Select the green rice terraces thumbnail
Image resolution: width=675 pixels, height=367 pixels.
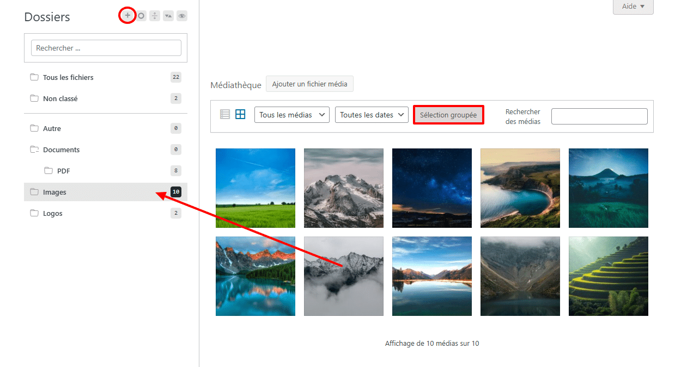tap(608, 276)
